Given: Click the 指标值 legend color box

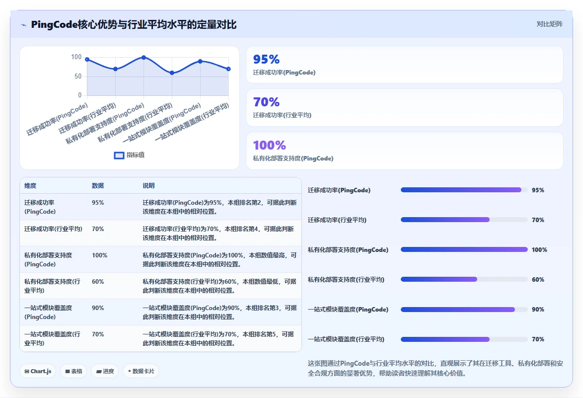Looking at the screenshot, I should tap(119, 156).
